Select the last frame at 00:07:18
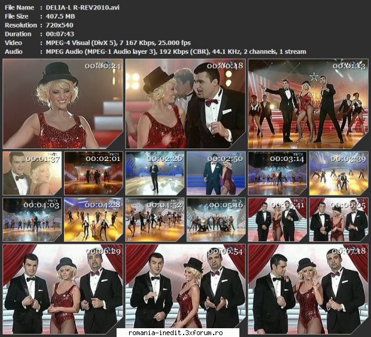371x337 pixels. click(x=308, y=289)
